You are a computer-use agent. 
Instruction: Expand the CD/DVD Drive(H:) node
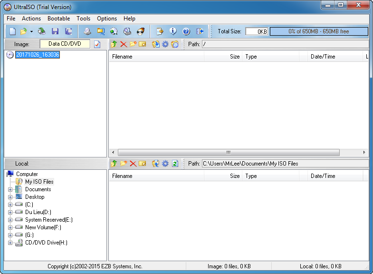pos(10,243)
